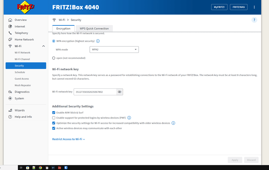Click the Help and Info icon
Viewport: 269px width, 170px height.
(10, 117)
